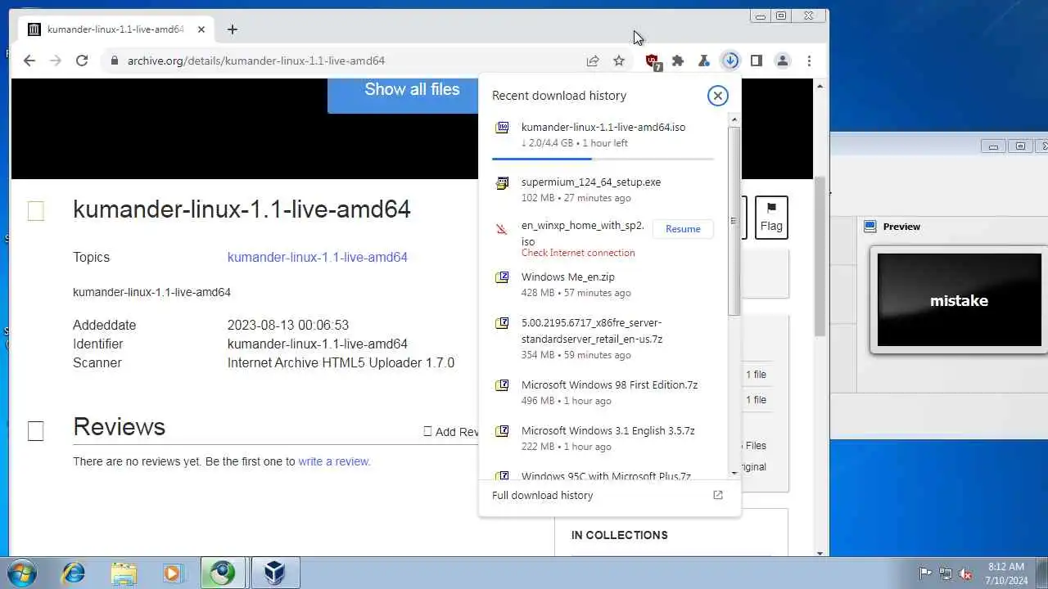View site information lock icon
Viewport: 1048px width, 589px height.
114,61
